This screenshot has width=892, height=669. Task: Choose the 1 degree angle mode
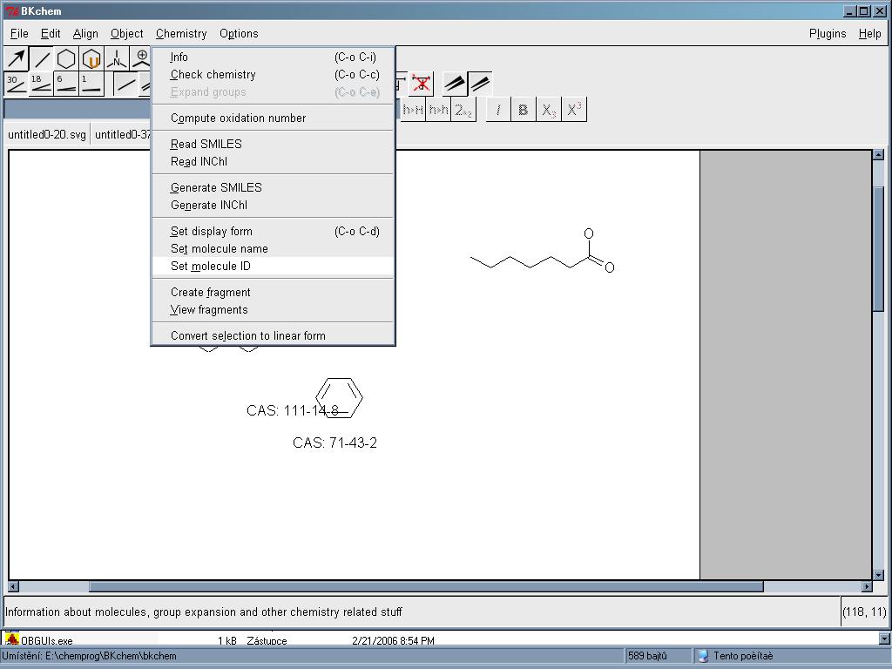91,84
